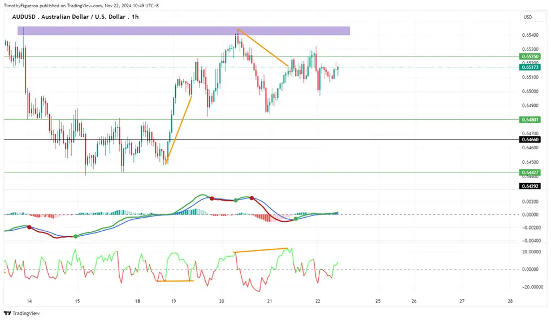Click the black 0.64660 price label
The image size is (551, 320).
[530, 140]
